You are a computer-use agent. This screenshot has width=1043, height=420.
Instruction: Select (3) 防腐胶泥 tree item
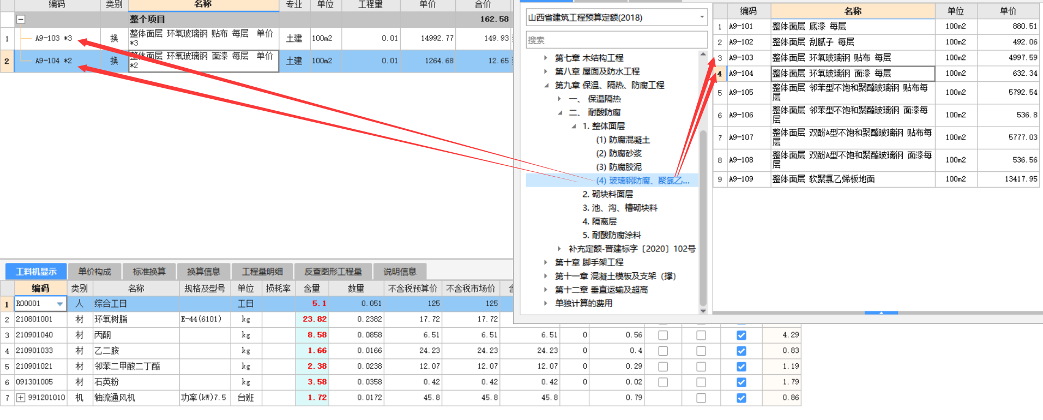(619, 167)
